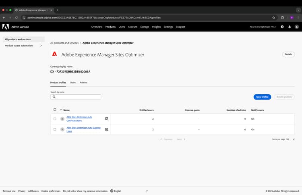Open the Insights menu
Viewport: 302px width, 195px height.
[x=156, y=27]
